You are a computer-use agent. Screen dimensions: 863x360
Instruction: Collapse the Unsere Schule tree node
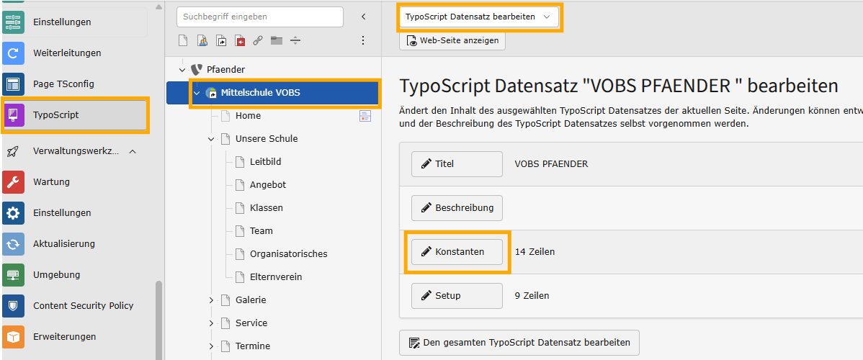click(211, 139)
